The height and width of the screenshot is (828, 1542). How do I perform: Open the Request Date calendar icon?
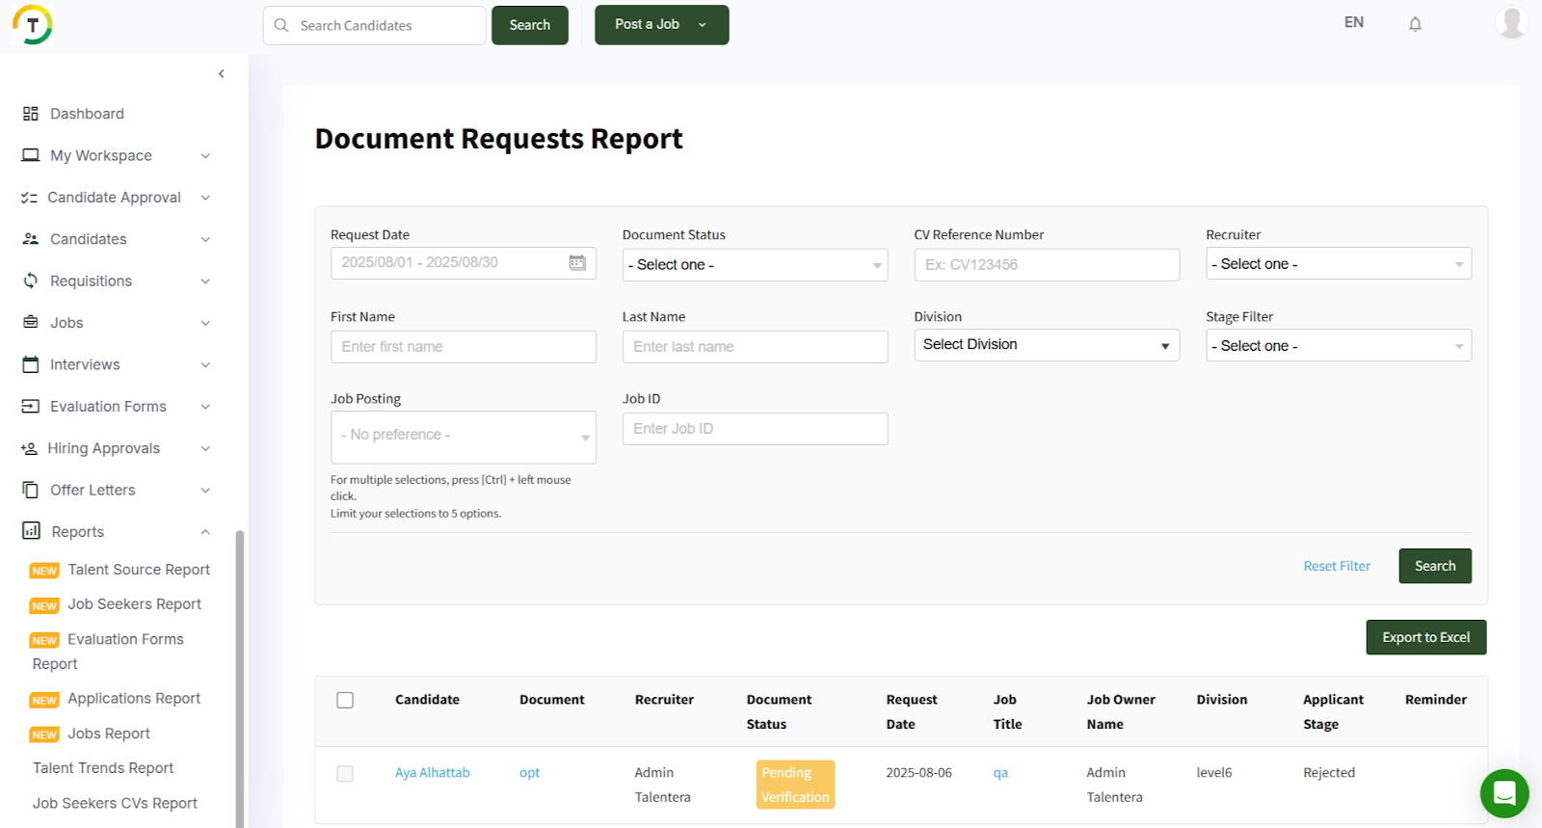click(x=577, y=263)
